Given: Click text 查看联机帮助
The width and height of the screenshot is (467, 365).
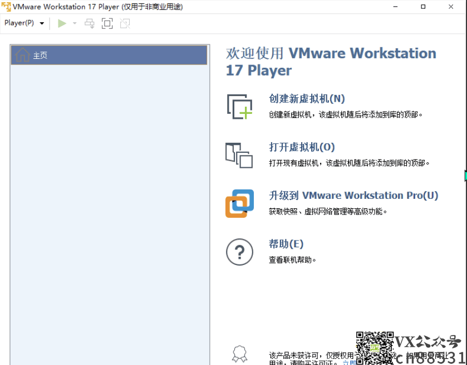Looking at the screenshot, I should [292, 260].
